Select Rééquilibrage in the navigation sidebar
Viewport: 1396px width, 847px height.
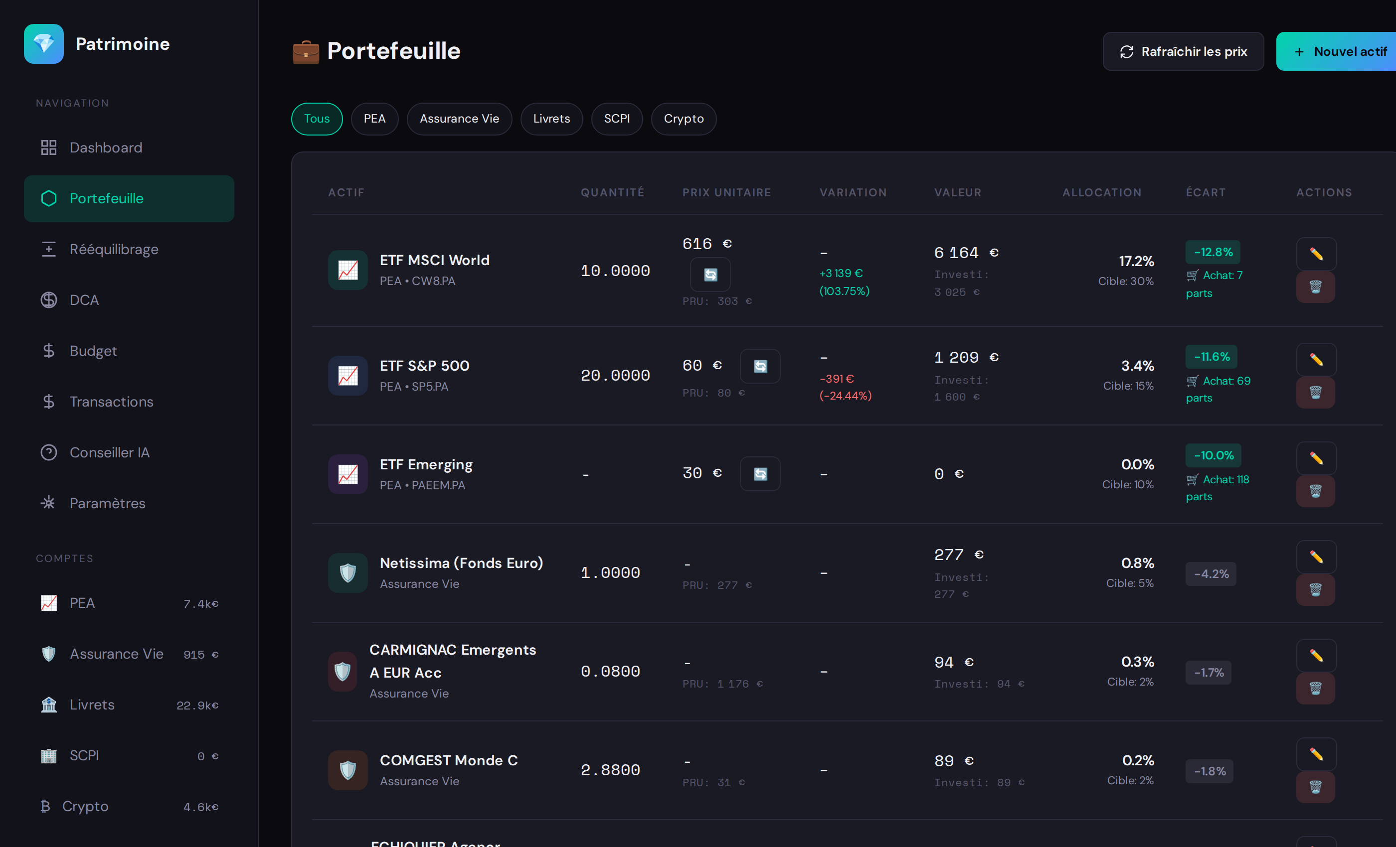coord(114,249)
